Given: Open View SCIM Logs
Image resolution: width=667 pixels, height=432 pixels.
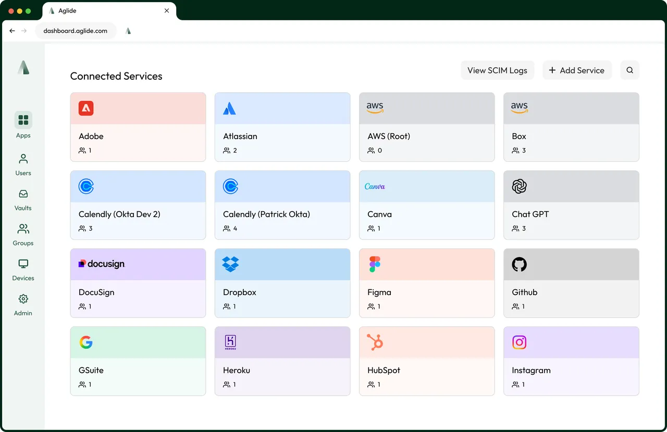Looking at the screenshot, I should [497, 70].
